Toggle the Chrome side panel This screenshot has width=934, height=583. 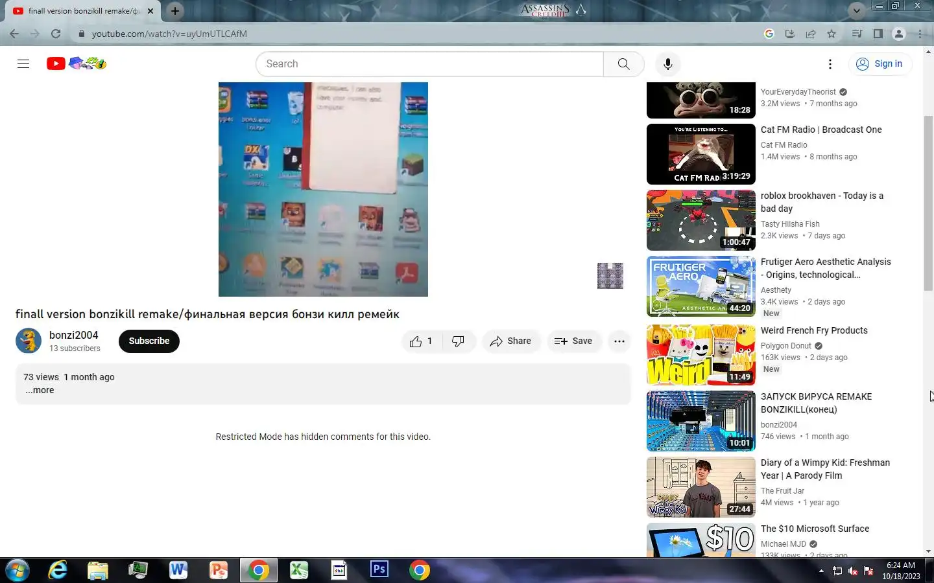878,34
